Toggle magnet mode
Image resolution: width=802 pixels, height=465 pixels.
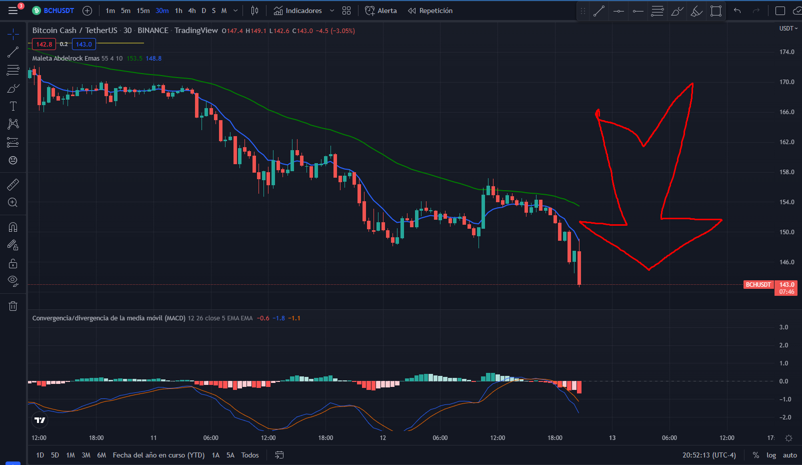(x=13, y=227)
